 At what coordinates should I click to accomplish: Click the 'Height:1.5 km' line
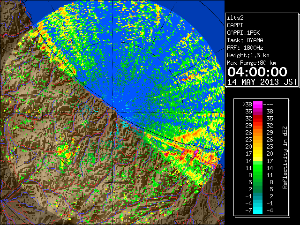(248, 55)
